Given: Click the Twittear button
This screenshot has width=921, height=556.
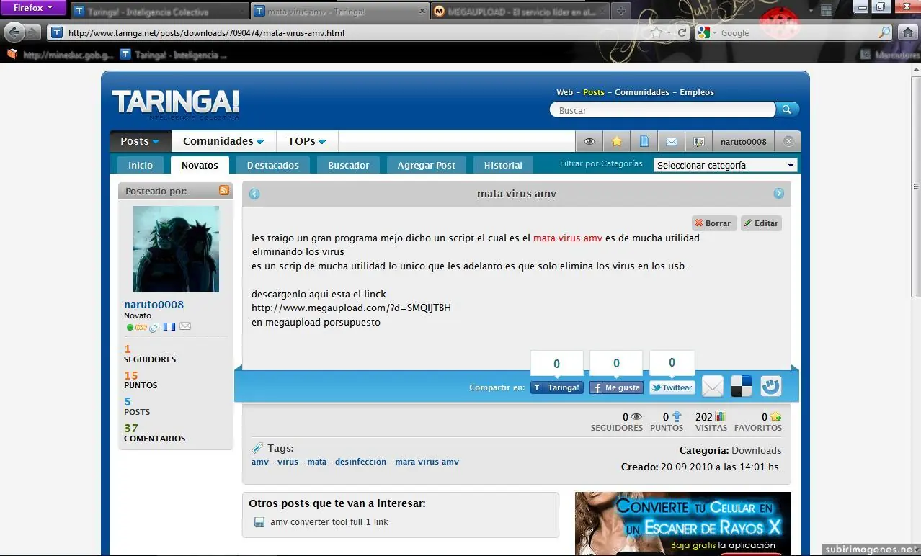Looking at the screenshot, I should click(672, 387).
